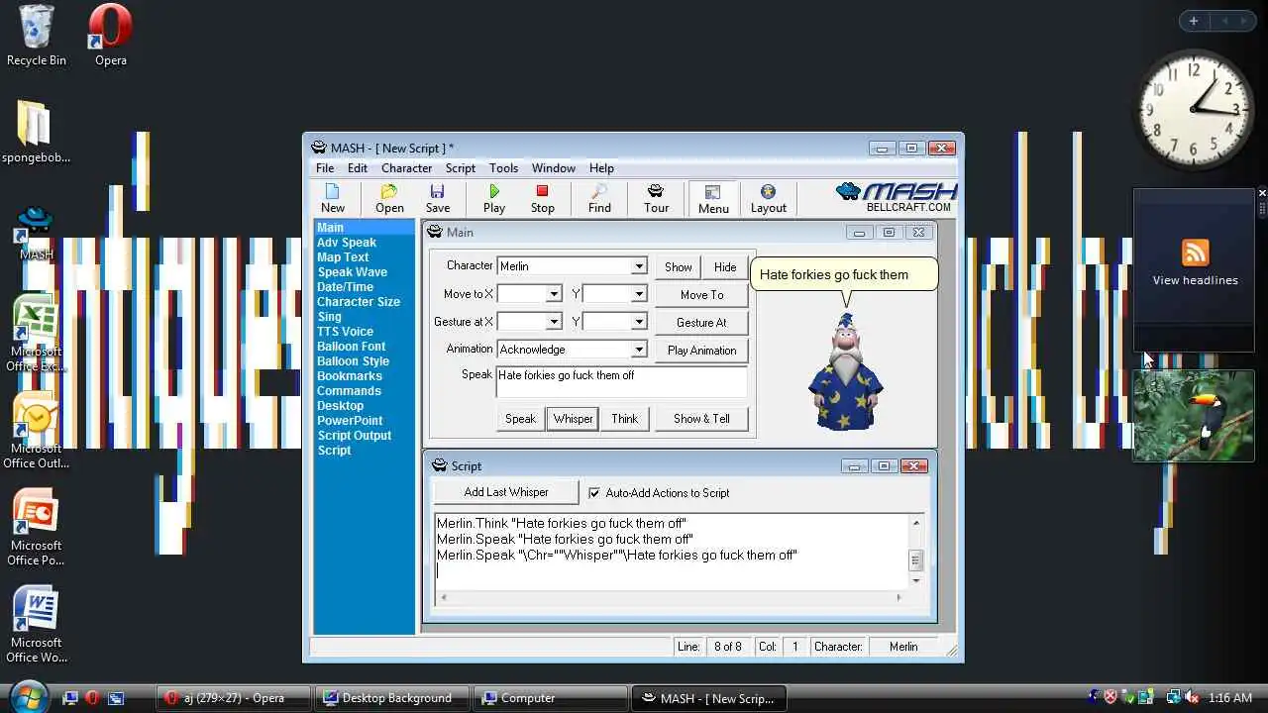Click the sidebar add gadget plus button

tap(1194, 21)
